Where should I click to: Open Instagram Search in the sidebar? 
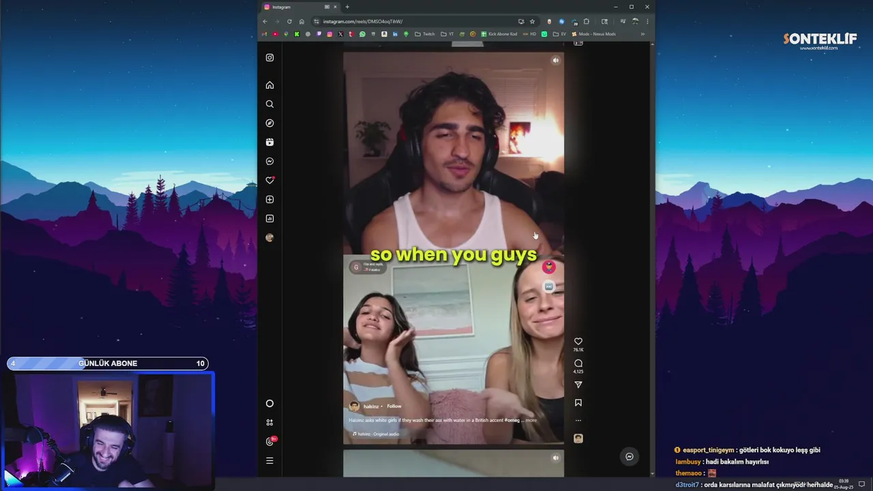(x=269, y=104)
